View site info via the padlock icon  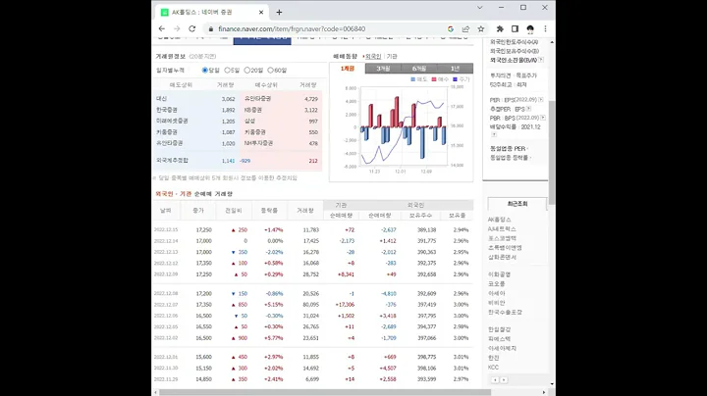pyautogui.click(x=210, y=28)
